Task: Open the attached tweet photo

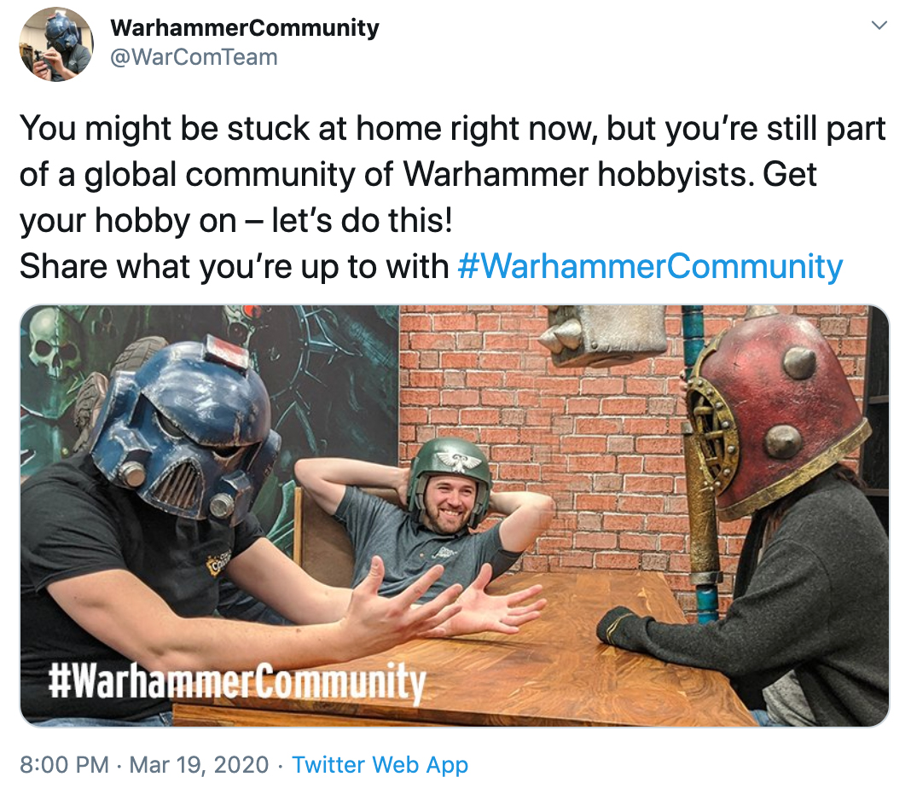Action: [455, 516]
